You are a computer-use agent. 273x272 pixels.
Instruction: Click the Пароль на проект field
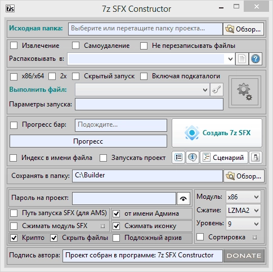click(x=124, y=198)
